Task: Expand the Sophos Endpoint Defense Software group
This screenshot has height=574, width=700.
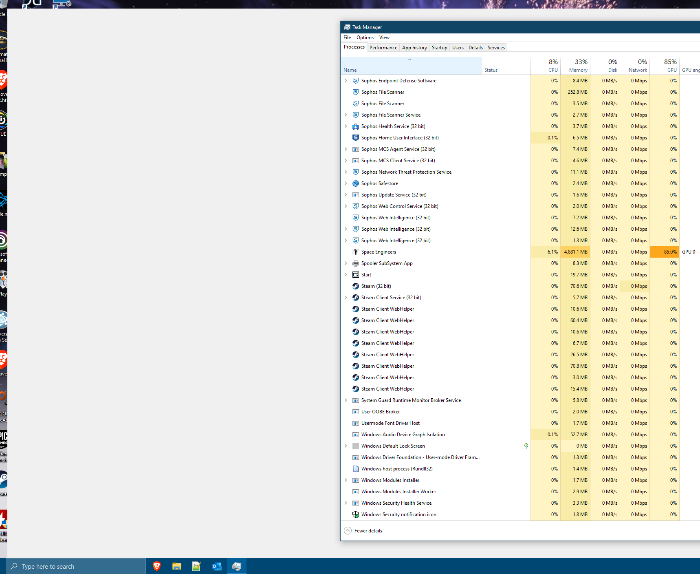Action: coord(346,81)
